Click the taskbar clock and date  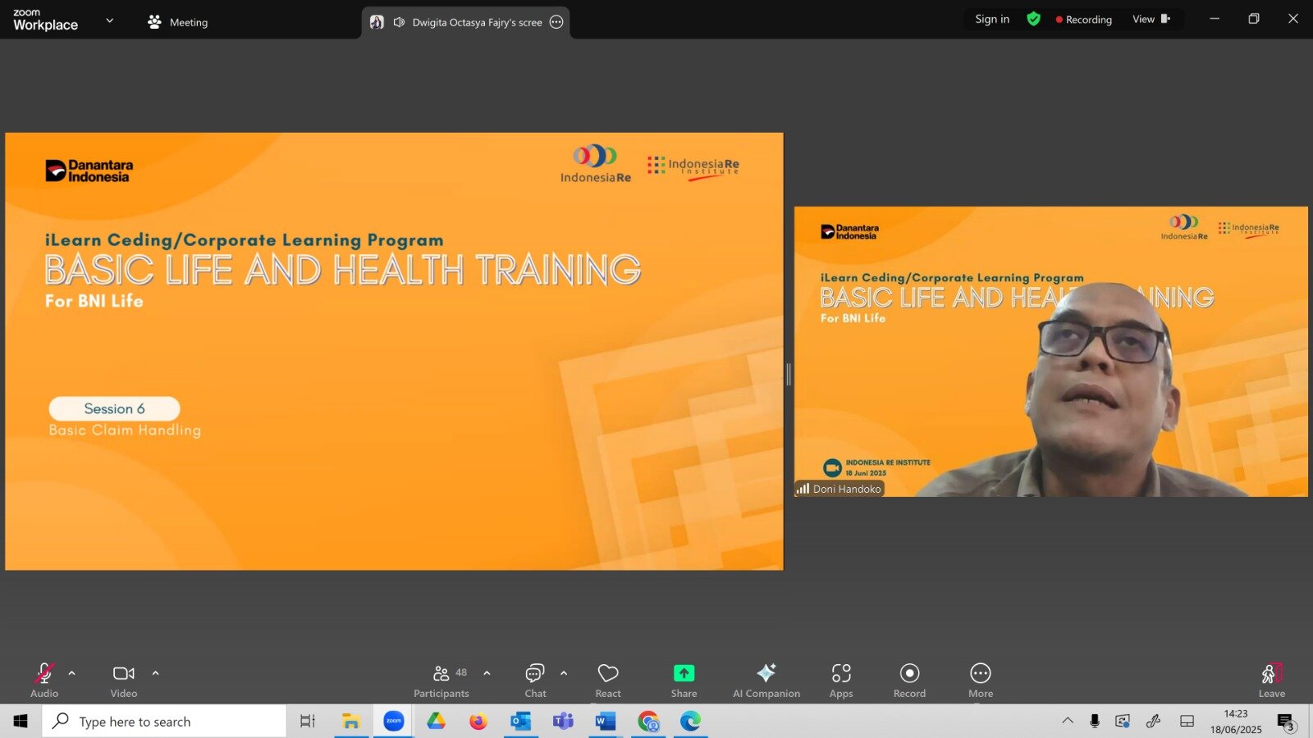pyautogui.click(x=1236, y=721)
